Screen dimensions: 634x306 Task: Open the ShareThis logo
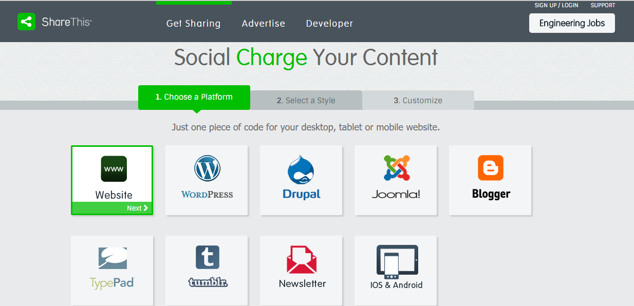coord(54,22)
